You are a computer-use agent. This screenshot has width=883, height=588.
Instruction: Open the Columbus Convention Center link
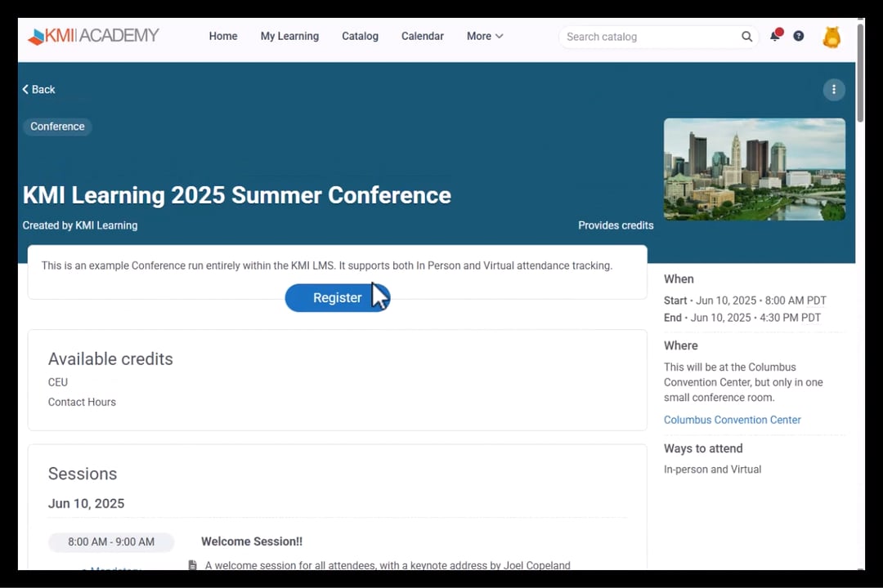(x=732, y=420)
